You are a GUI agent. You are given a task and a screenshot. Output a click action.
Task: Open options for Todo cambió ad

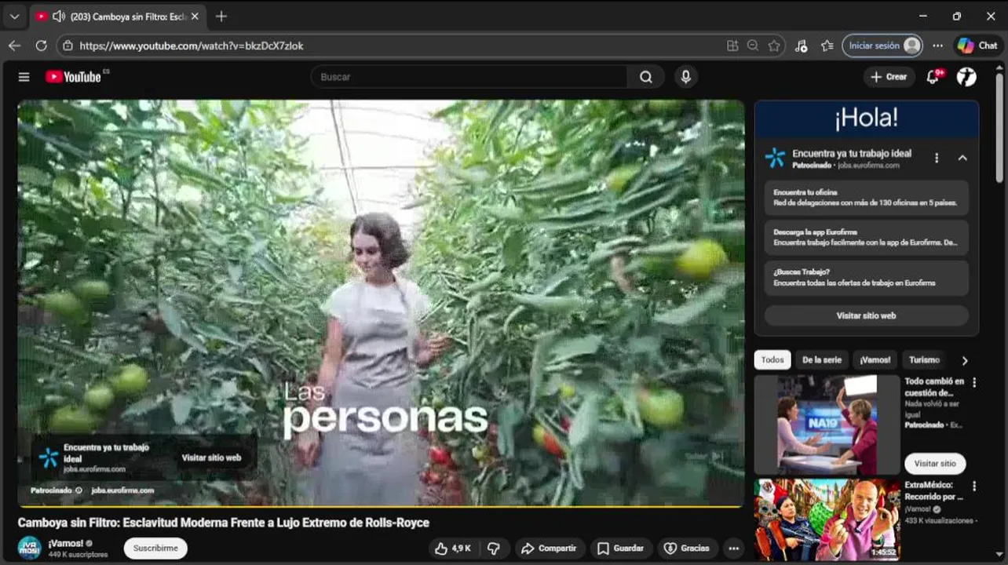pyautogui.click(x=974, y=382)
